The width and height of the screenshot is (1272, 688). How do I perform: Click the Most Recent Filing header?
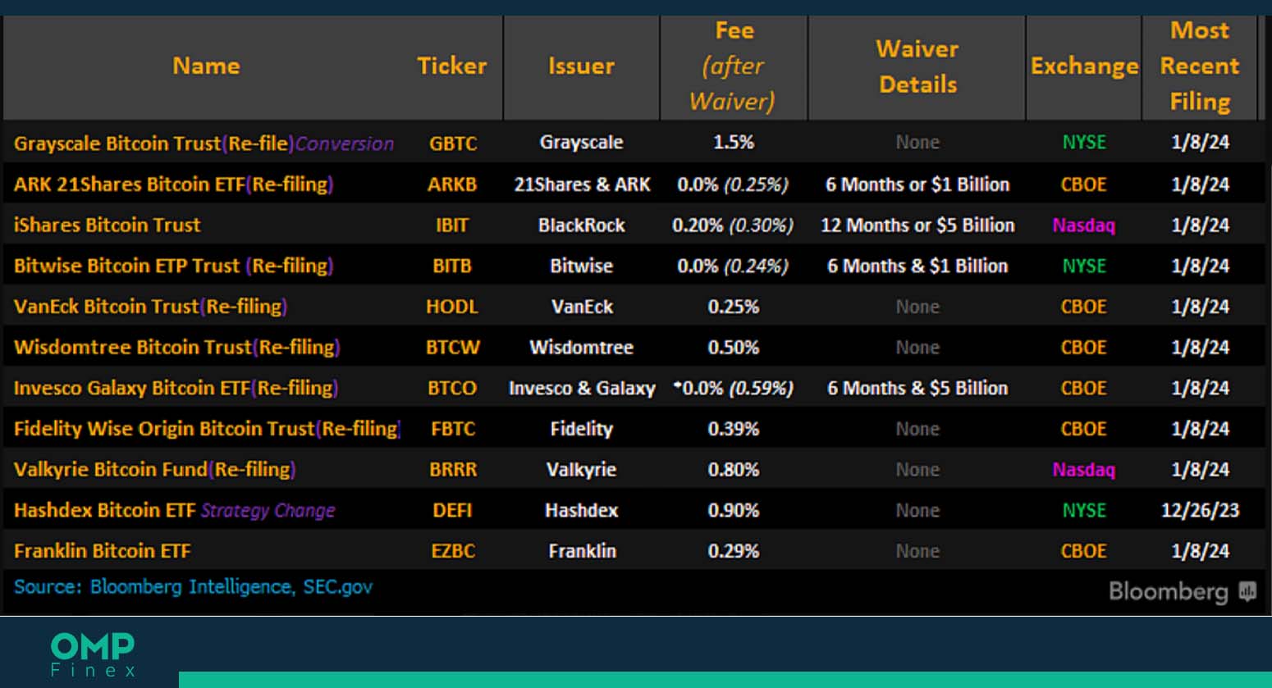(1200, 66)
